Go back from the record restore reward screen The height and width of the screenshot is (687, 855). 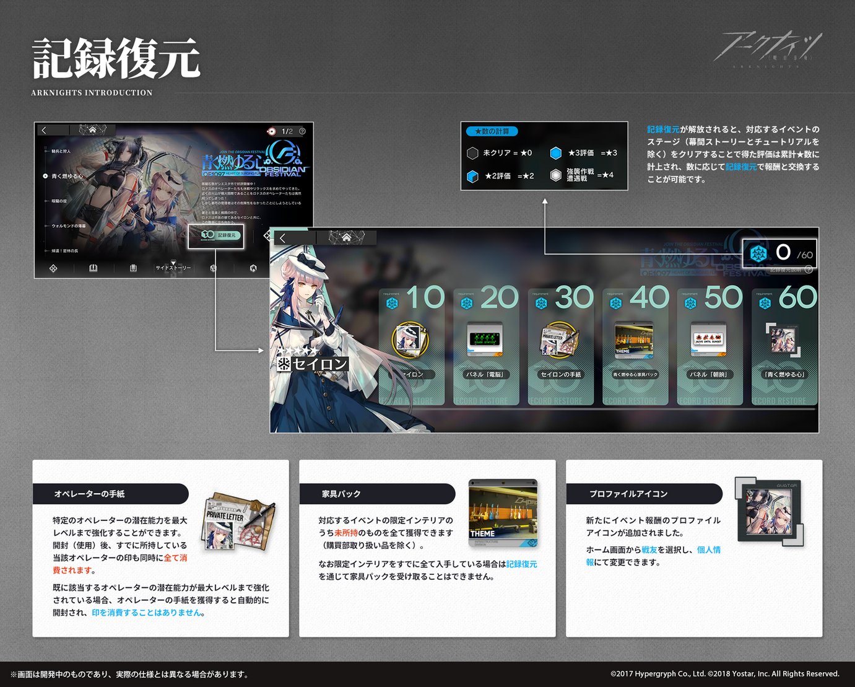click(x=283, y=238)
